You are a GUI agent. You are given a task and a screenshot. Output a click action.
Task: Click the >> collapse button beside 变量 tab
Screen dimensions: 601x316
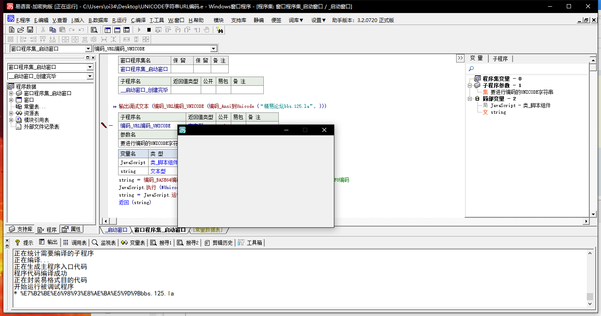[460, 58]
